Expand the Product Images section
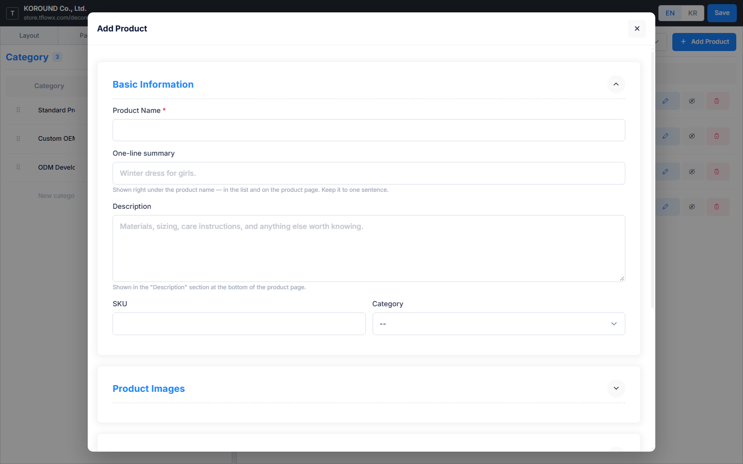This screenshot has height=464, width=743. [616, 388]
